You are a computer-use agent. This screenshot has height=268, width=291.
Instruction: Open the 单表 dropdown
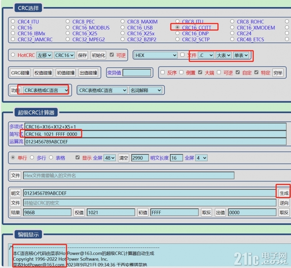pos(241,55)
